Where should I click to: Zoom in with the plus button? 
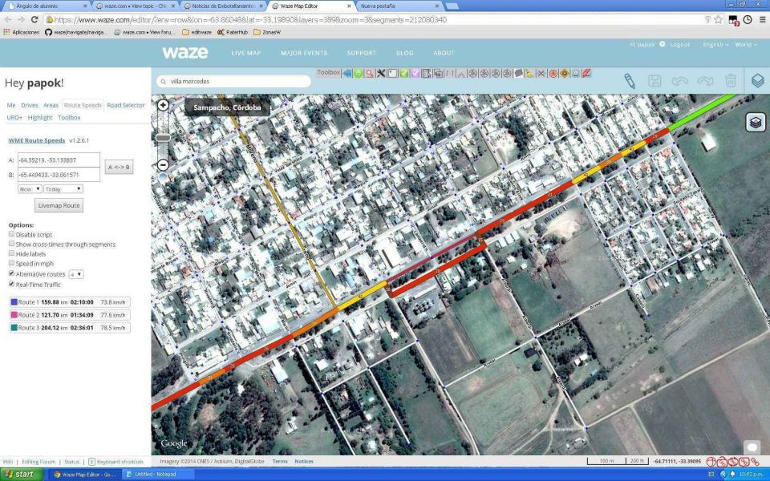click(x=163, y=105)
